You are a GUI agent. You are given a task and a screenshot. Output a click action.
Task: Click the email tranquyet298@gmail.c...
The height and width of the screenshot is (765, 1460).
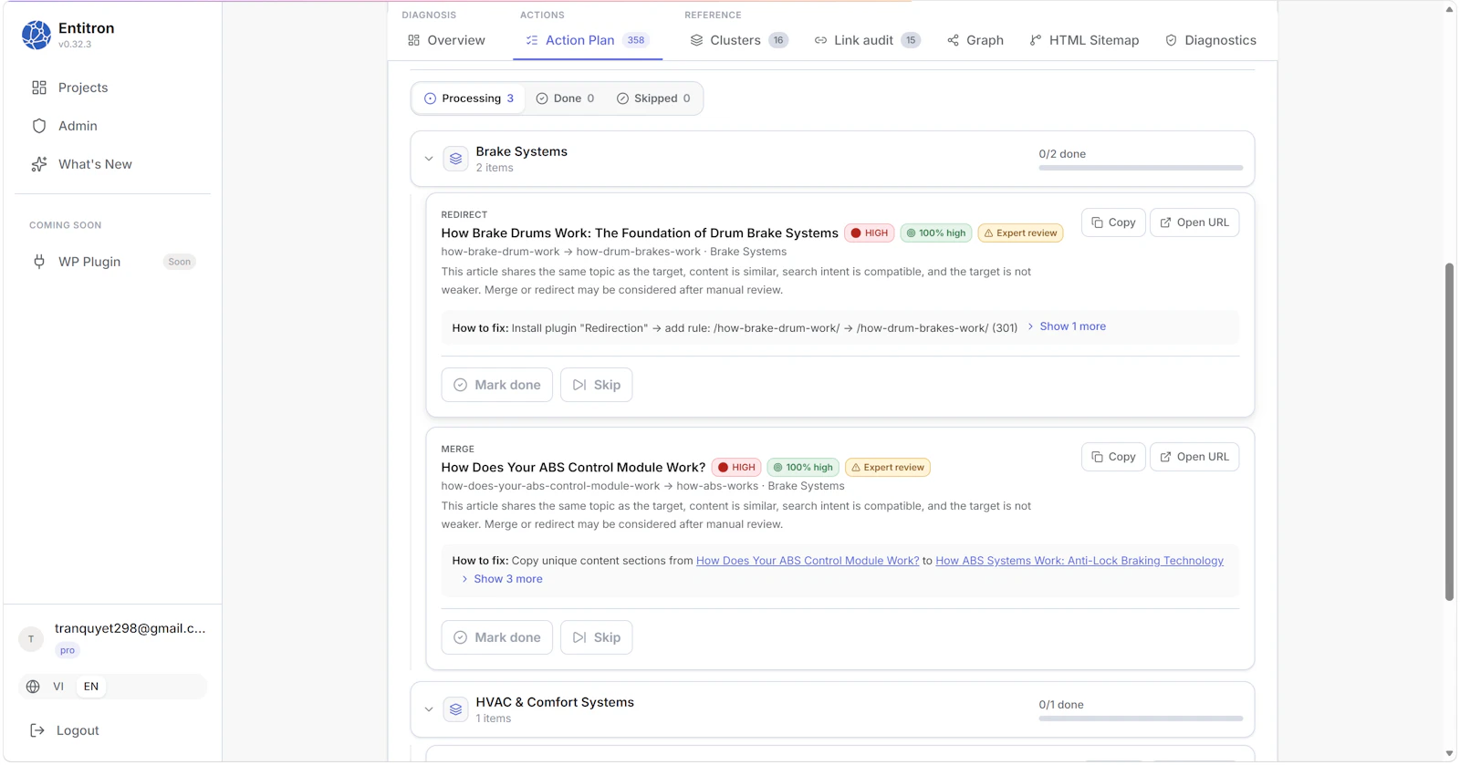(130, 628)
